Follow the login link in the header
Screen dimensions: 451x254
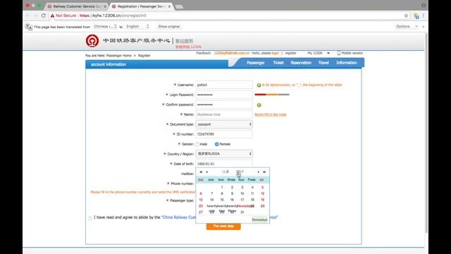tap(276, 53)
